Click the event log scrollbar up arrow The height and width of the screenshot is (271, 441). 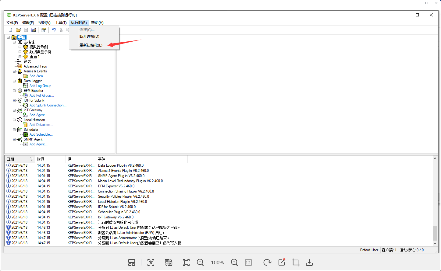(435, 159)
